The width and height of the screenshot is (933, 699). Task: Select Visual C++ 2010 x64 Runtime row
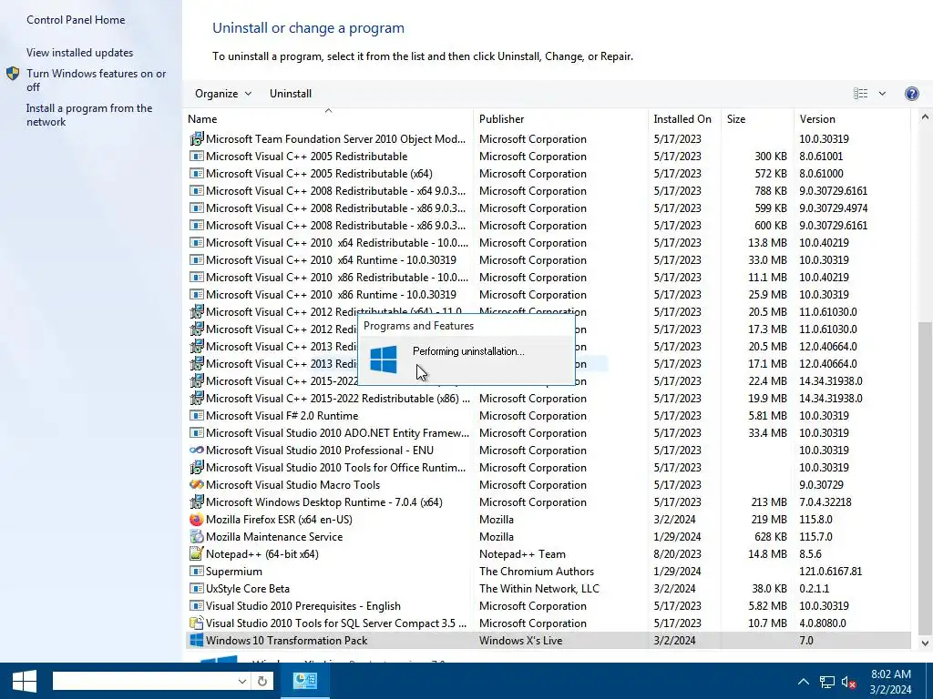click(548, 259)
